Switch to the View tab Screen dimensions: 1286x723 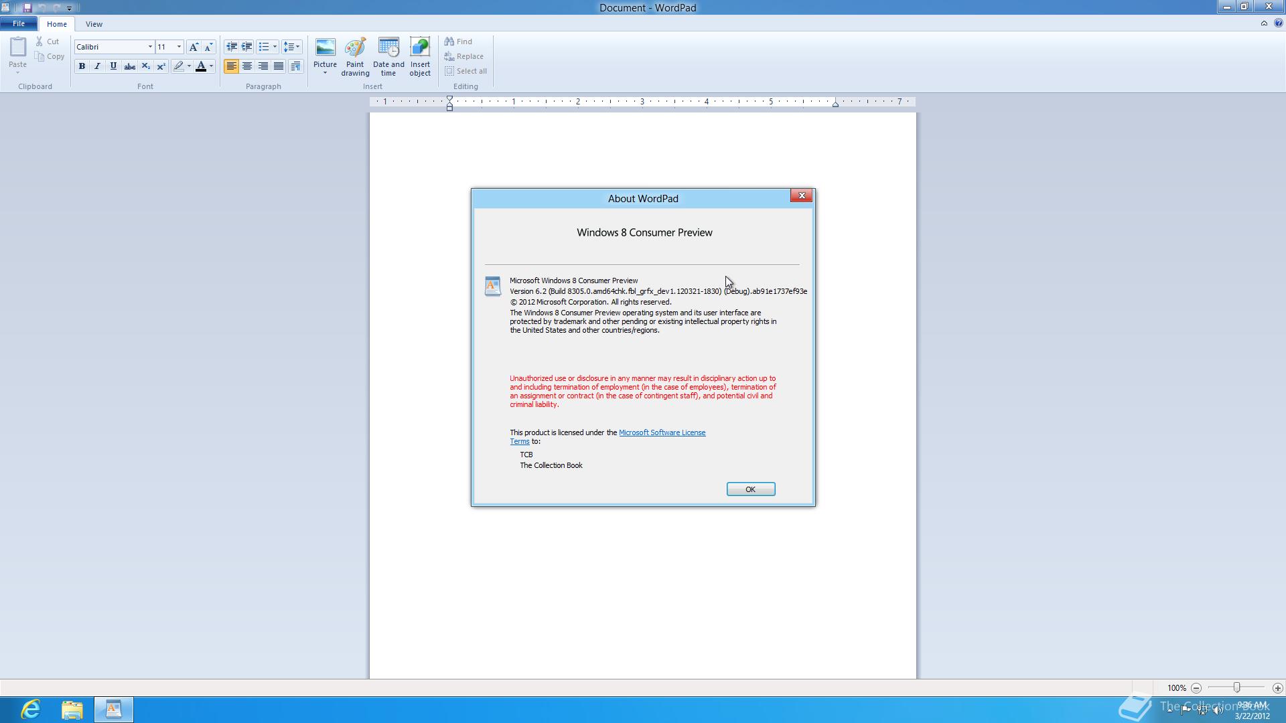[x=94, y=24]
